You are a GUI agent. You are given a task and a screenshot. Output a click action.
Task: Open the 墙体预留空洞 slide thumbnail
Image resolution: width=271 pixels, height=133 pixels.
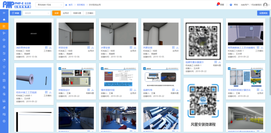118,78
